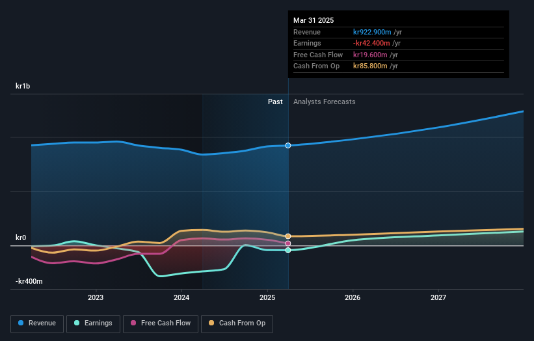Click the orange Cash From Op data point
The image size is (534, 341).
pos(288,236)
